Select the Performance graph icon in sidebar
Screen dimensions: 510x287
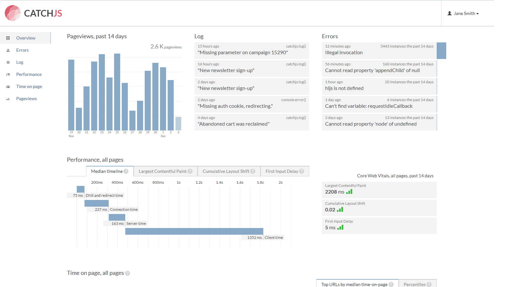pyautogui.click(x=8, y=74)
